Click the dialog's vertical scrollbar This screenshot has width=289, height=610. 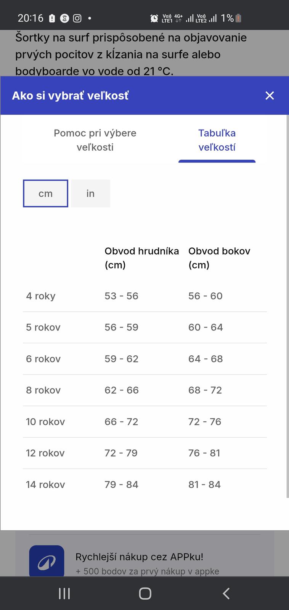tap(287, 305)
